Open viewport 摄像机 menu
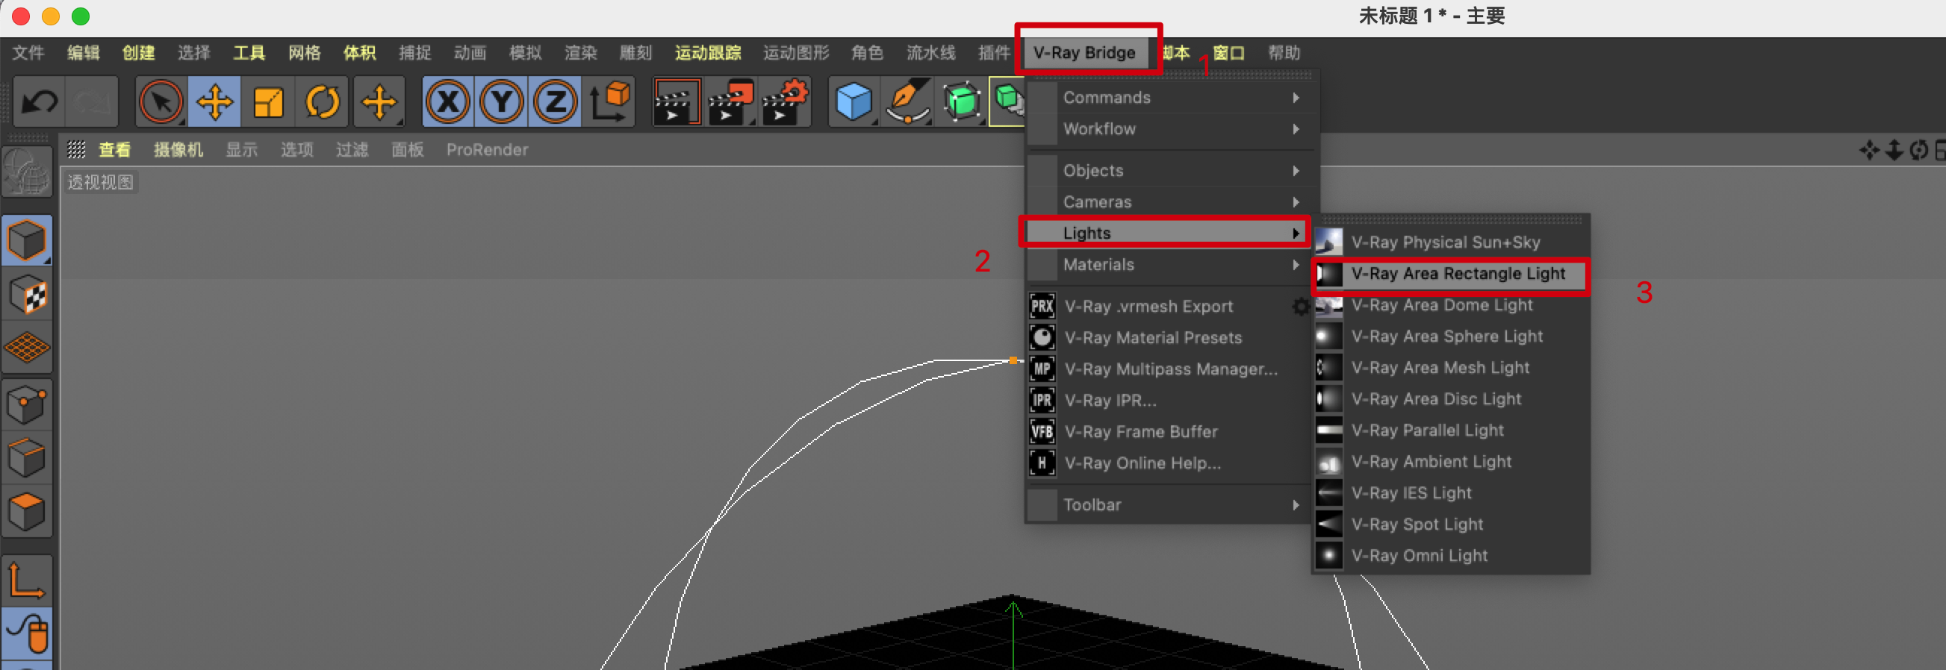 click(178, 150)
